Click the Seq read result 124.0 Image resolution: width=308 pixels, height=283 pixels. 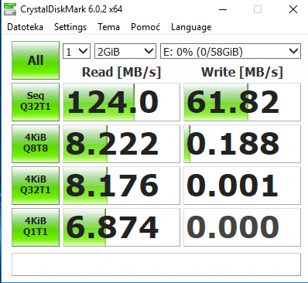click(x=121, y=102)
